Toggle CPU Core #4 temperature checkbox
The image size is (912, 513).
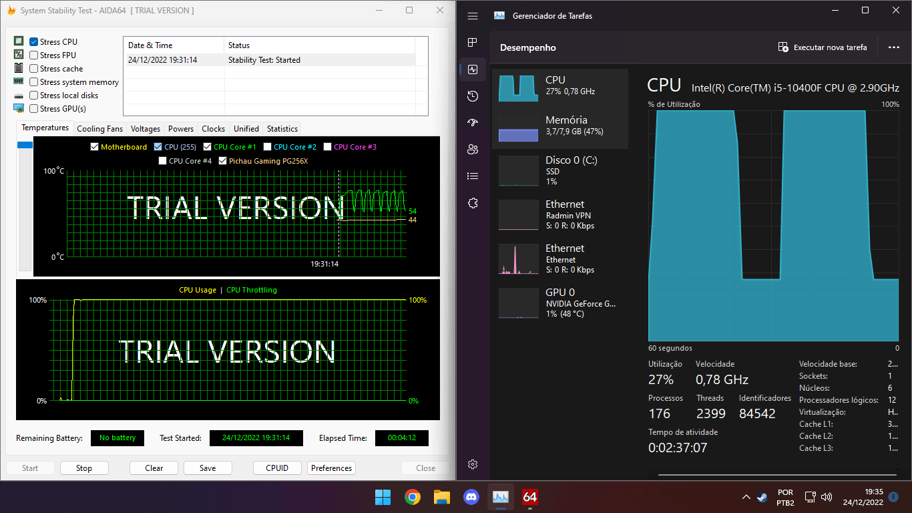(x=162, y=161)
